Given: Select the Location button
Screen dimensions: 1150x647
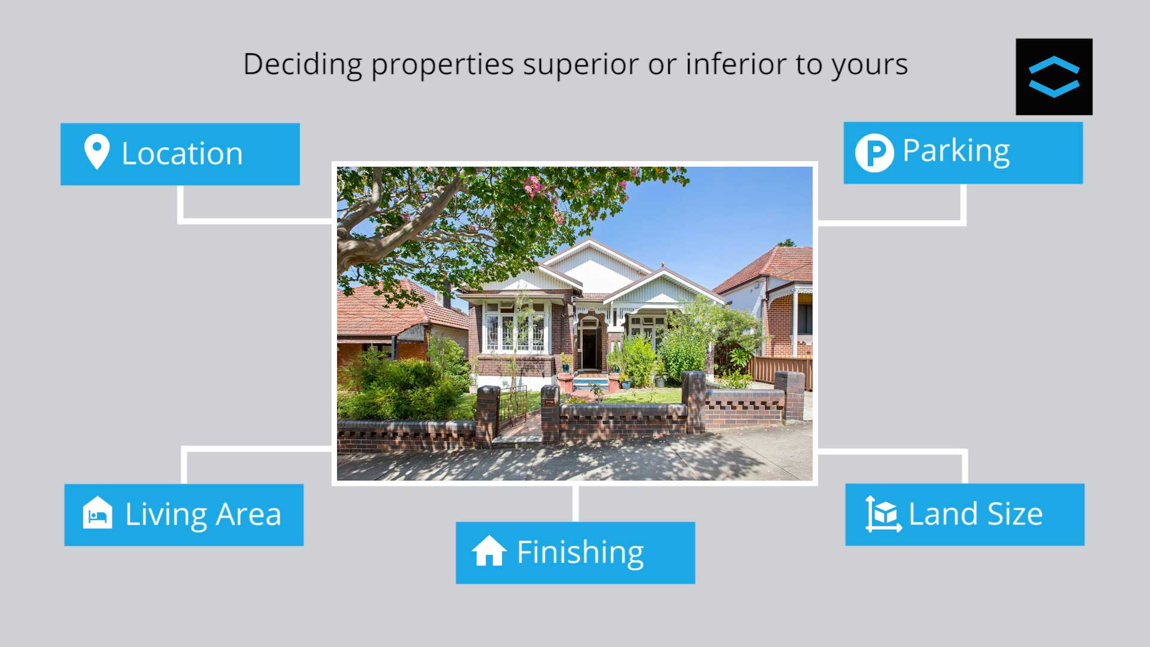Looking at the screenshot, I should click(180, 154).
